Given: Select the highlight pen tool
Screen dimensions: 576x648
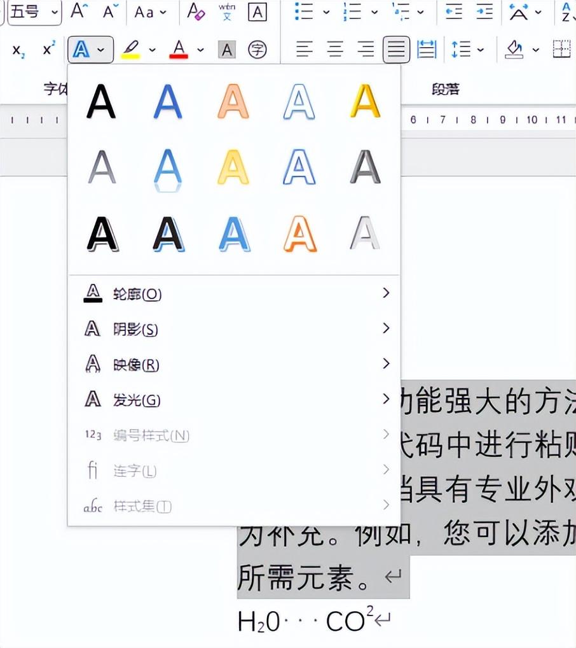Looking at the screenshot, I should point(132,49).
